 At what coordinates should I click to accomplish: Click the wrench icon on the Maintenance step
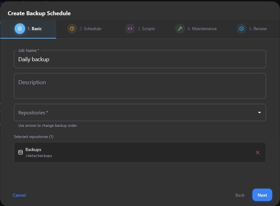180,29
